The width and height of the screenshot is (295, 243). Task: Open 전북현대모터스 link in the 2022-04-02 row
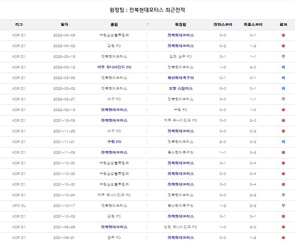(x=181, y=46)
